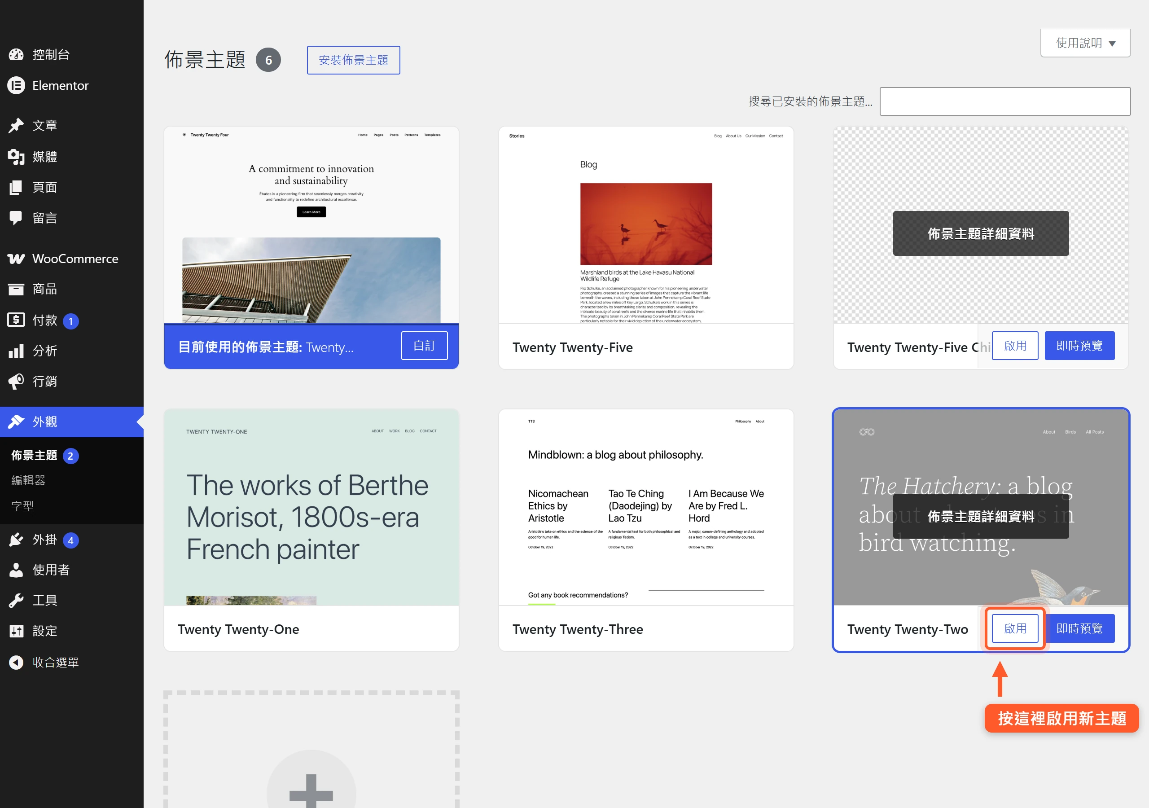Click the theme search input field
1149x808 pixels.
pyautogui.click(x=1005, y=101)
